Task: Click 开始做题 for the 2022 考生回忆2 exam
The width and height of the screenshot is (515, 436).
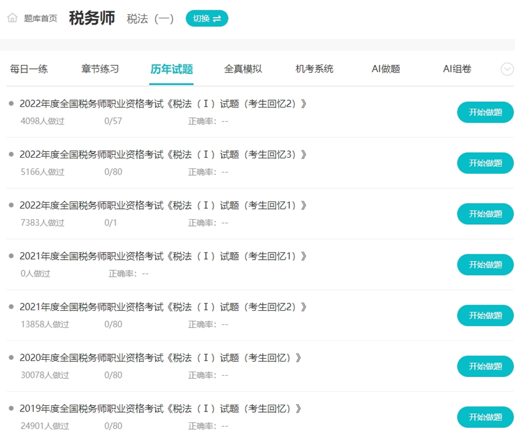Action: [485, 112]
